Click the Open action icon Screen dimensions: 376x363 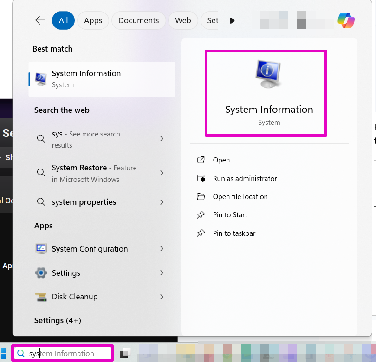tap(201, 160)
